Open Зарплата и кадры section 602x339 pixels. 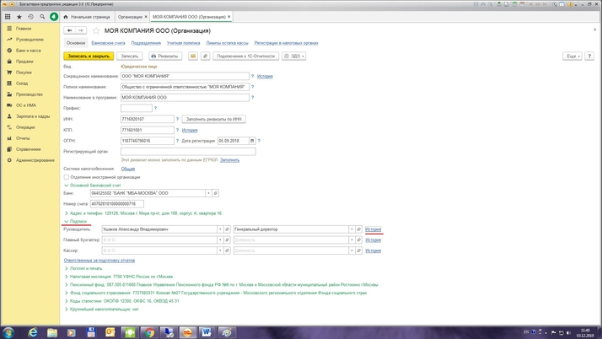tap(33, 116)
